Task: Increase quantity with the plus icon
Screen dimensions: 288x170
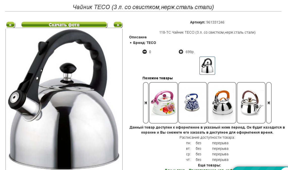Action: 181,52
